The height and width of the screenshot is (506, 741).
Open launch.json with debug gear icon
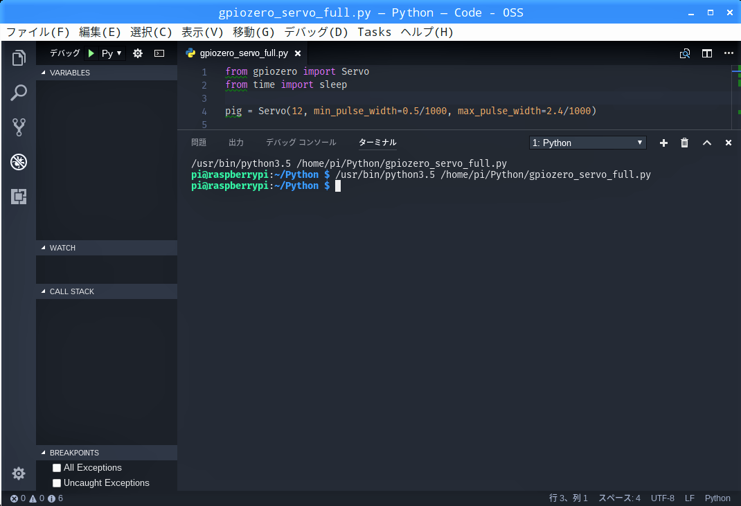click(x=138, y=53)
